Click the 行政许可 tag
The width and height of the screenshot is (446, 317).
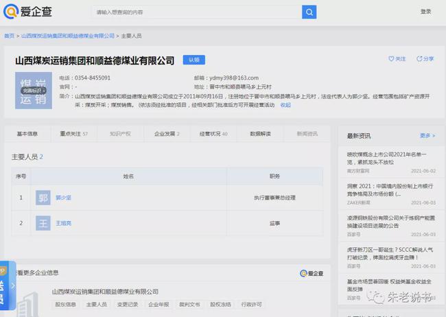pyautogui.click(x=251, y=304)
